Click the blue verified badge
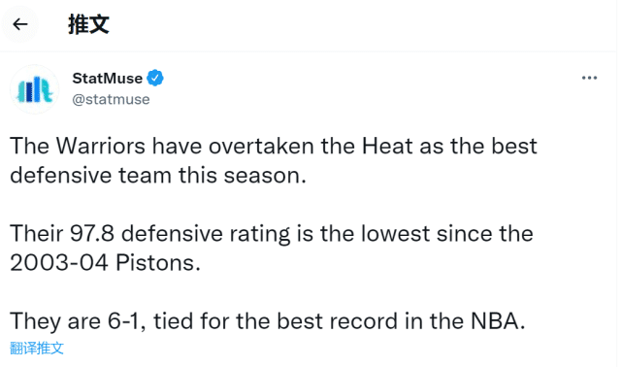The image size is (622, 367). pyautogui.click(x=155, y=78)
